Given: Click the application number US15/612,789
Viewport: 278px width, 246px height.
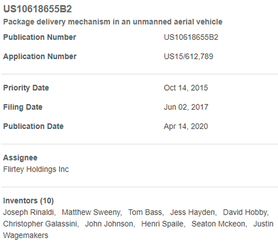Looking at the screenshot, I should pyautogui.click(x=188, y=56).
